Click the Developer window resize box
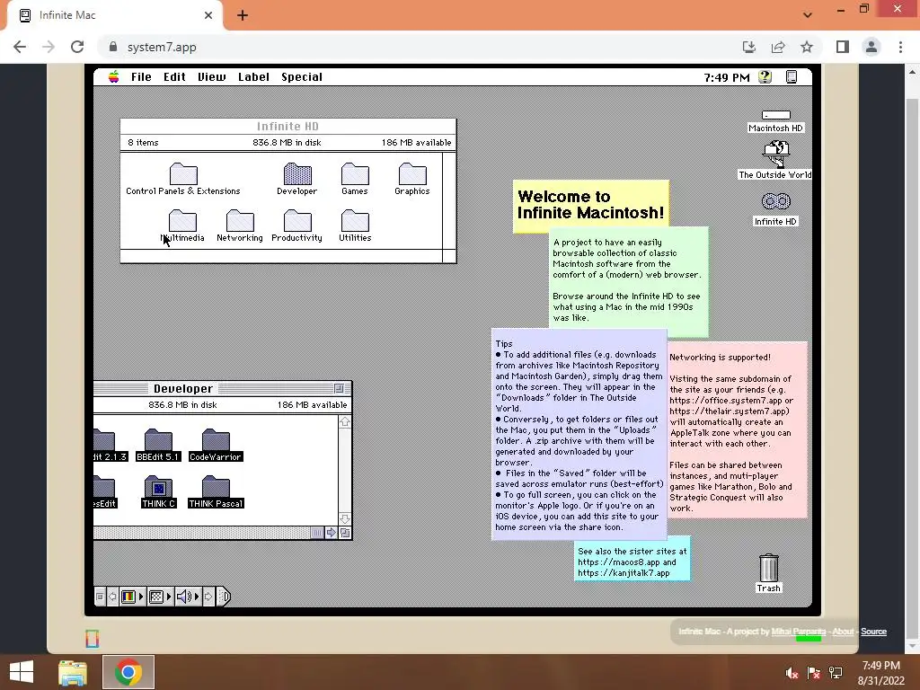This screenshot has height=690, width=920. point(345,533)
